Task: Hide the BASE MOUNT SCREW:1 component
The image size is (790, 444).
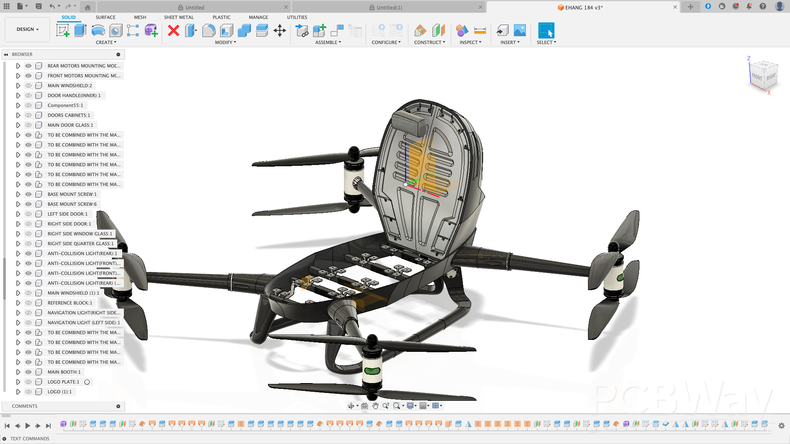Action: tap(28, 194)
